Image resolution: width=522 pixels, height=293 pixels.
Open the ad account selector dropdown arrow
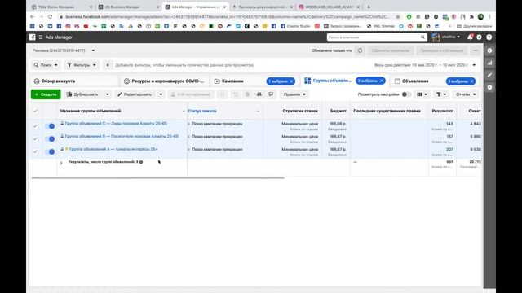93,50
